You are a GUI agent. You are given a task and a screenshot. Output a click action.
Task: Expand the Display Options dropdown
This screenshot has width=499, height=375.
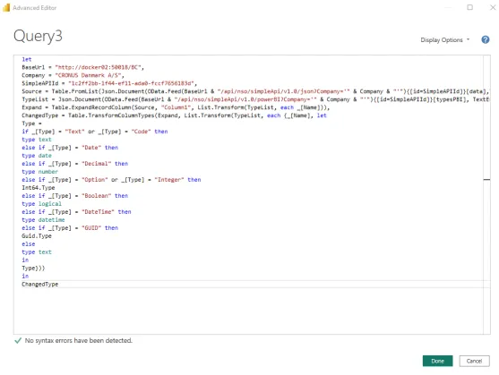(445, 40)
